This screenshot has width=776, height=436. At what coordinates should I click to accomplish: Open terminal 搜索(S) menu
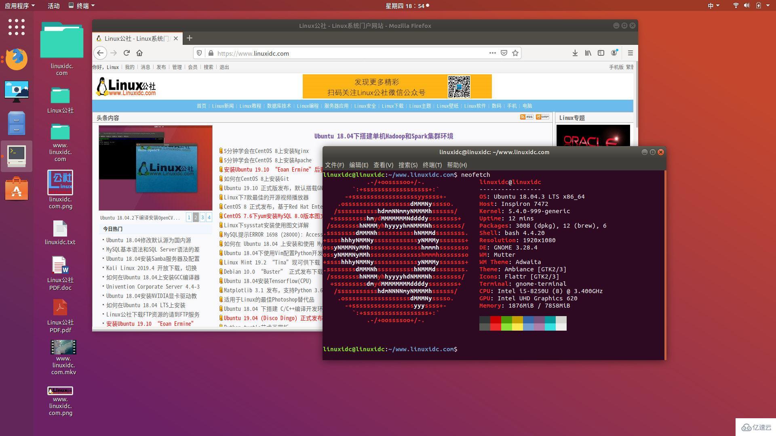coord(408,165)
